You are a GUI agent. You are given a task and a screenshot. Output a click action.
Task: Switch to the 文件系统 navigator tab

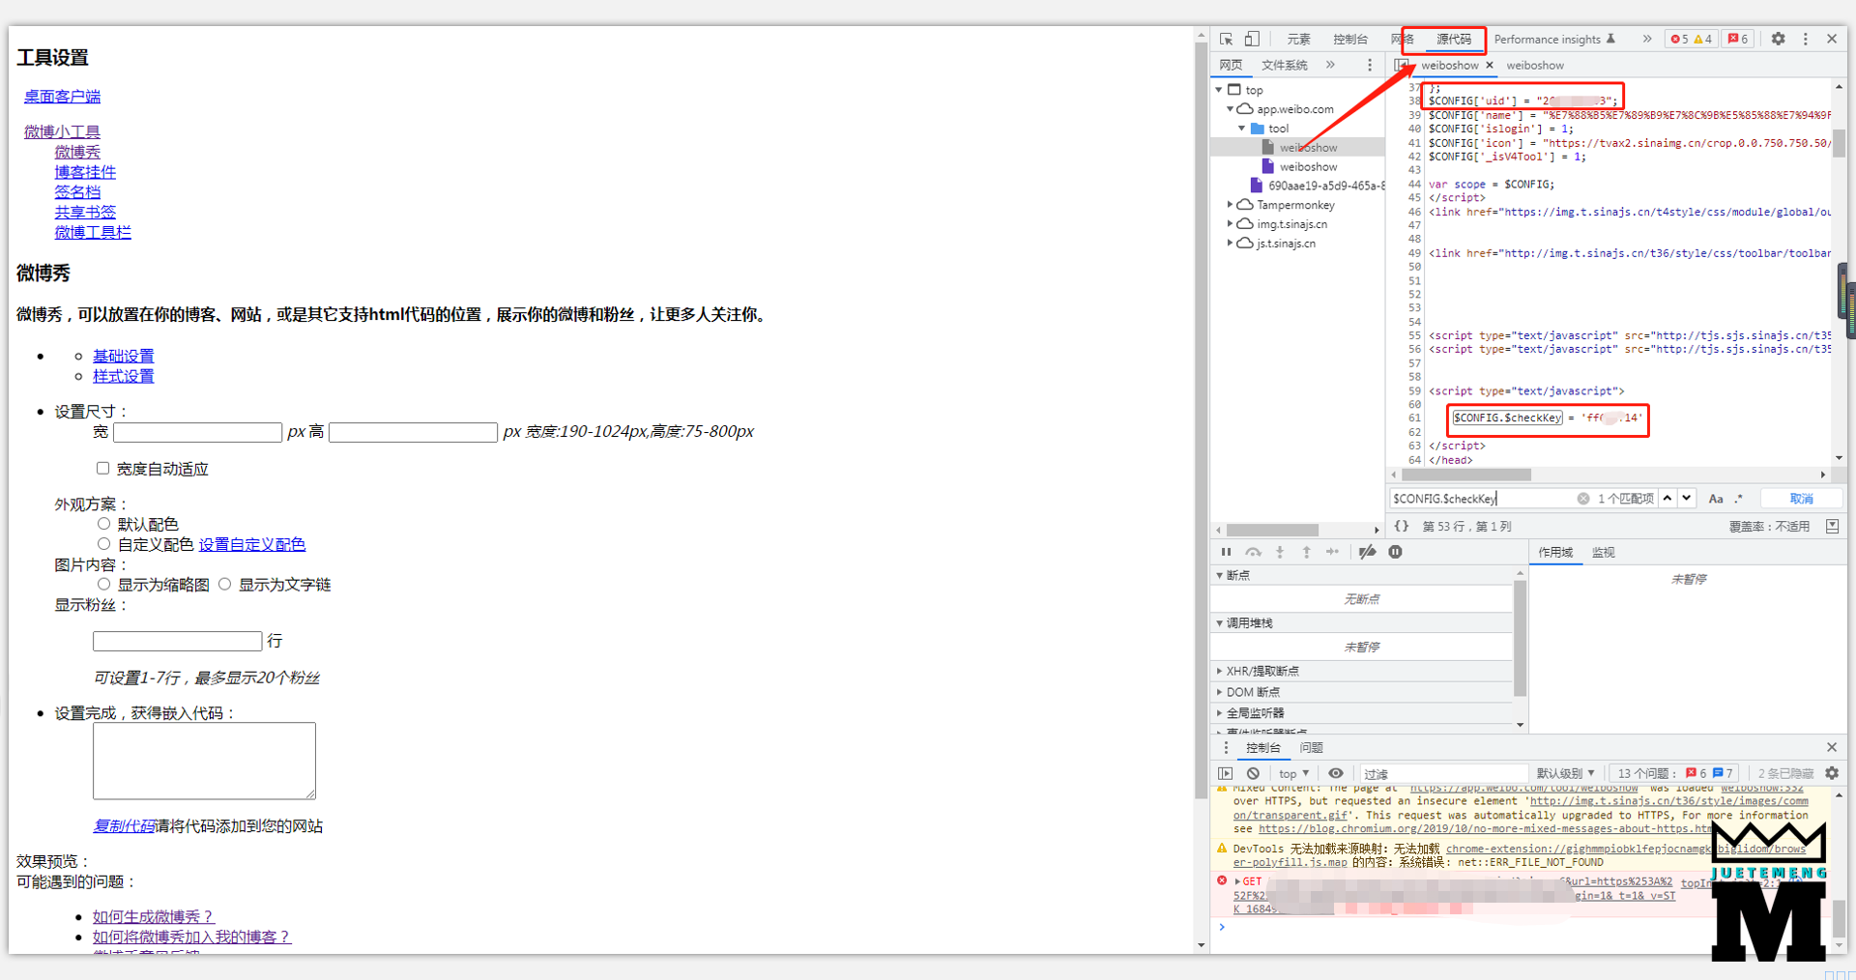(1284, 65)
